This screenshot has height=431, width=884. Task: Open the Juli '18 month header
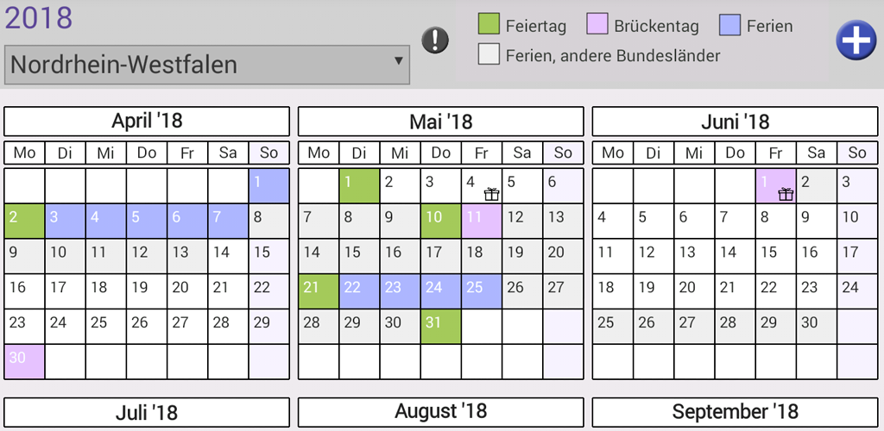coord(147,412)
